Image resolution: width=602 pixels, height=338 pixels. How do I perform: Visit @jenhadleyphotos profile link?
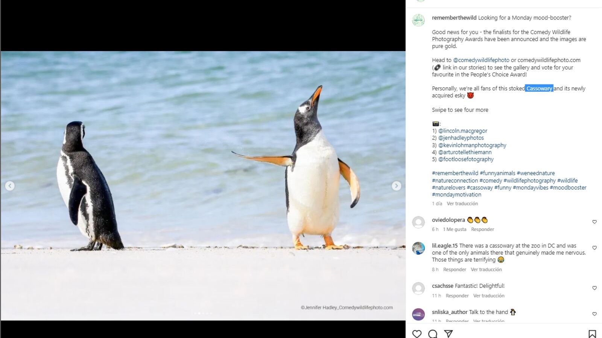click(x=461, y=138)
